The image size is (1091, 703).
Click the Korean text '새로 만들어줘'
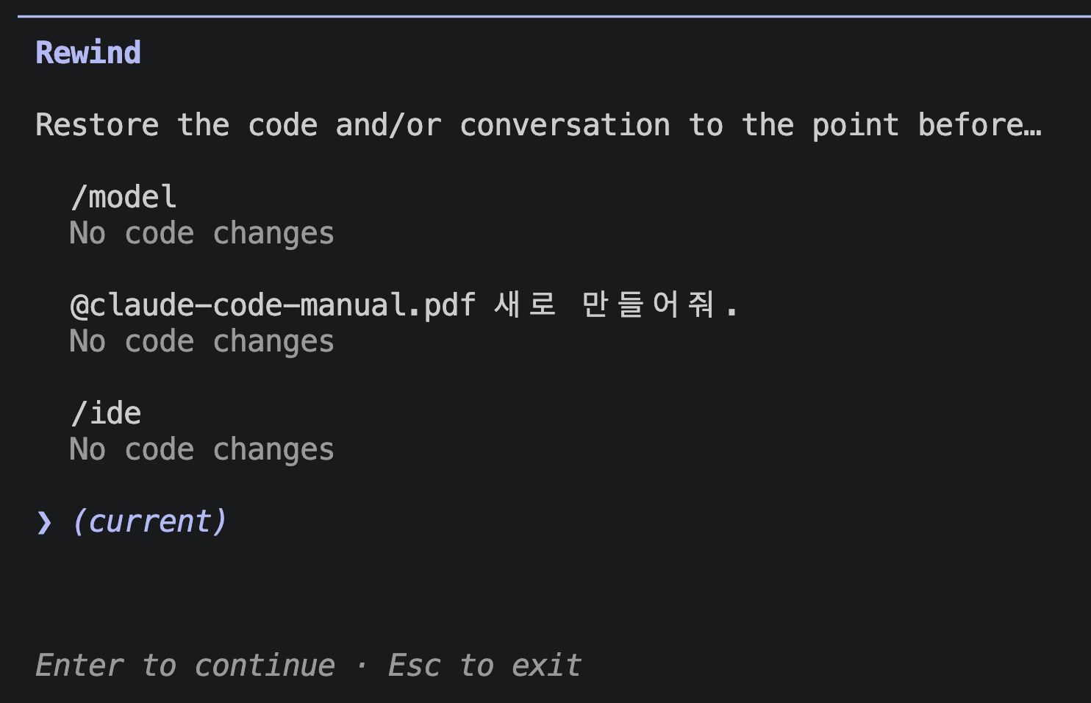(x=604, y=304)
